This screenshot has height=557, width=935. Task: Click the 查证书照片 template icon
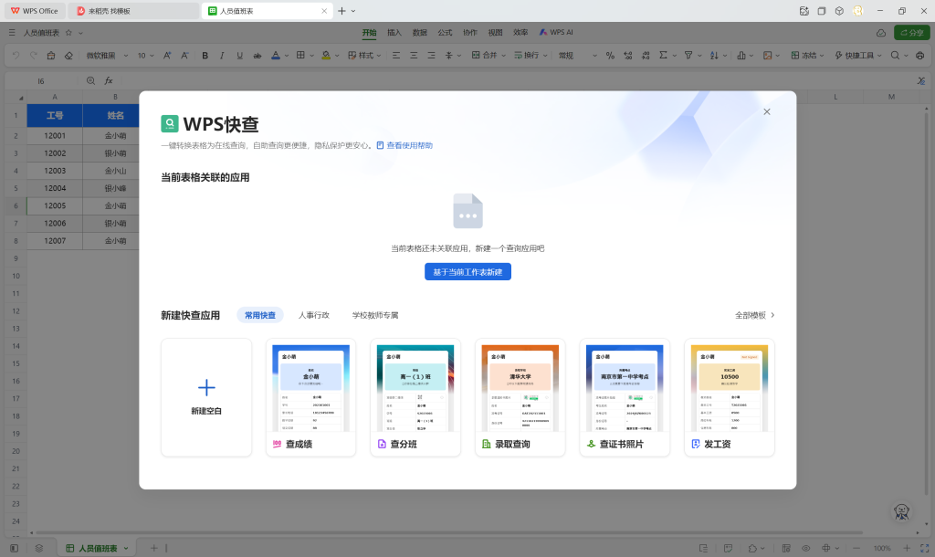click(x=591, y=445)
